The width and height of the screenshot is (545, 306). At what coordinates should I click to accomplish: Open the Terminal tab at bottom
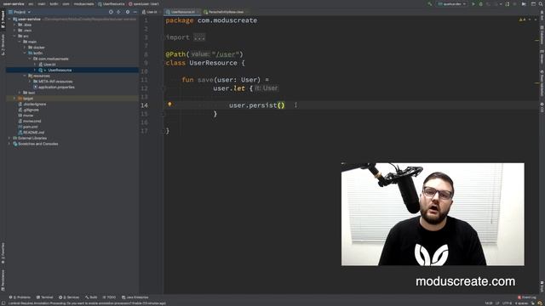(45, 297)
